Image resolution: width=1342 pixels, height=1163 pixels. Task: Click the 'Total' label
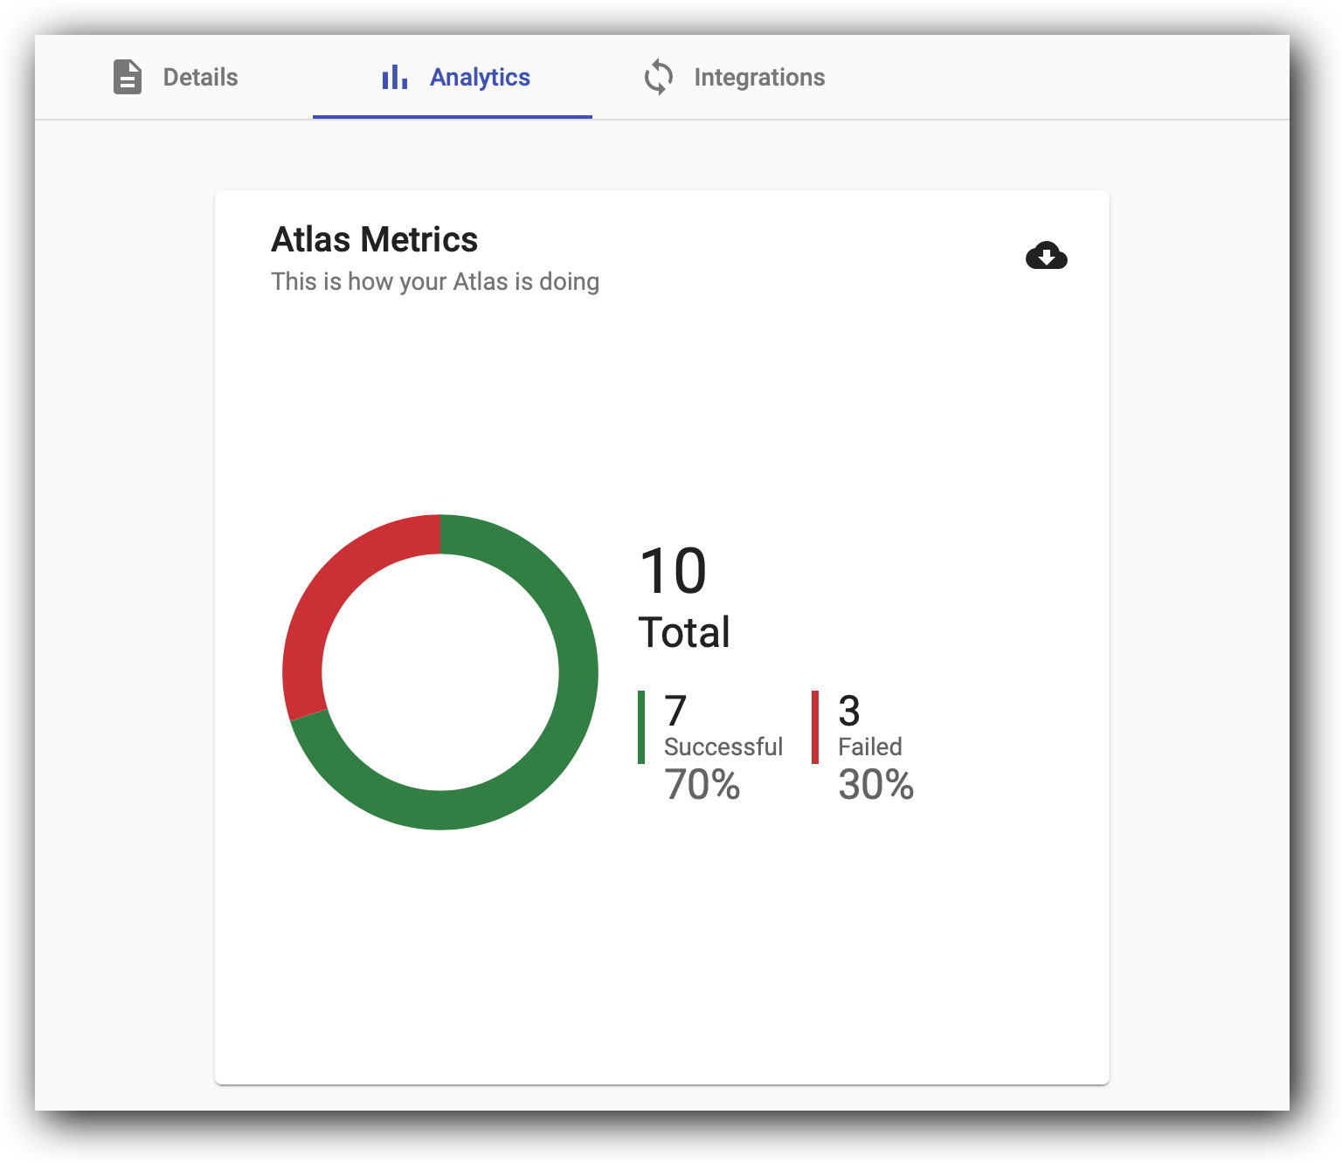pos(684,632)
